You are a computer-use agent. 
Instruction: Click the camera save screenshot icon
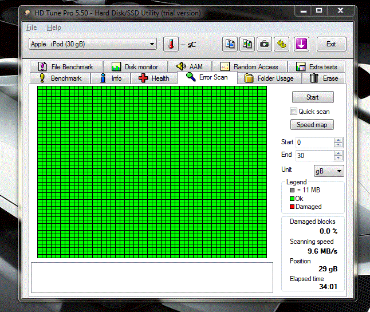[x=265, y=44]
